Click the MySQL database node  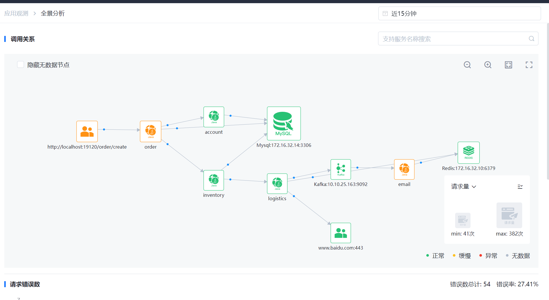point(284,123)
